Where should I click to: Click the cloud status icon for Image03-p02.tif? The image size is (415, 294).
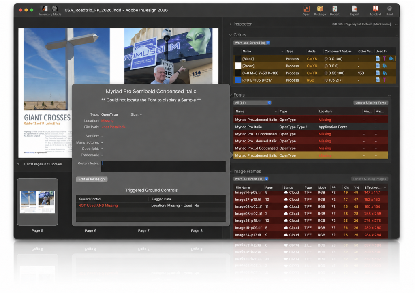[x=286, y=214]
